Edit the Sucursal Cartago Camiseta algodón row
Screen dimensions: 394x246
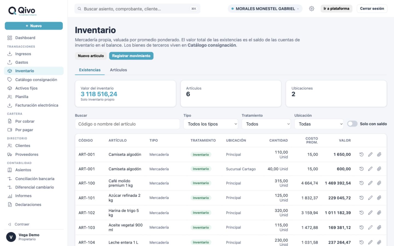coord(370,169)
